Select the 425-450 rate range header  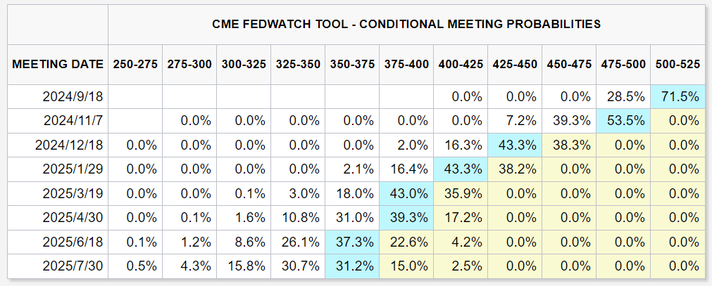[x=515, y=64]
